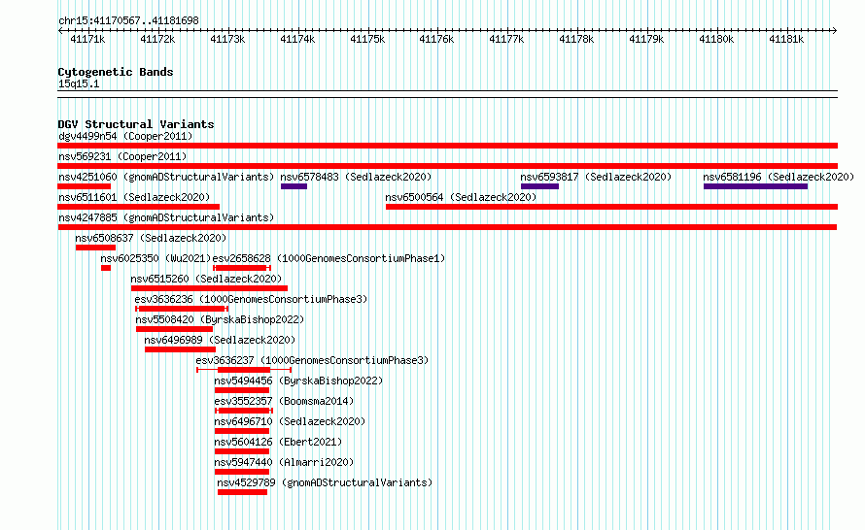
Task: Click the red bar under nsv6500564
Action: [611, 207]
